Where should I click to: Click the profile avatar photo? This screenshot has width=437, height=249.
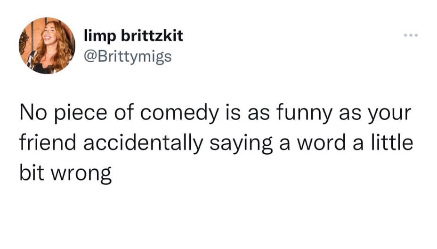click(48, 45)
